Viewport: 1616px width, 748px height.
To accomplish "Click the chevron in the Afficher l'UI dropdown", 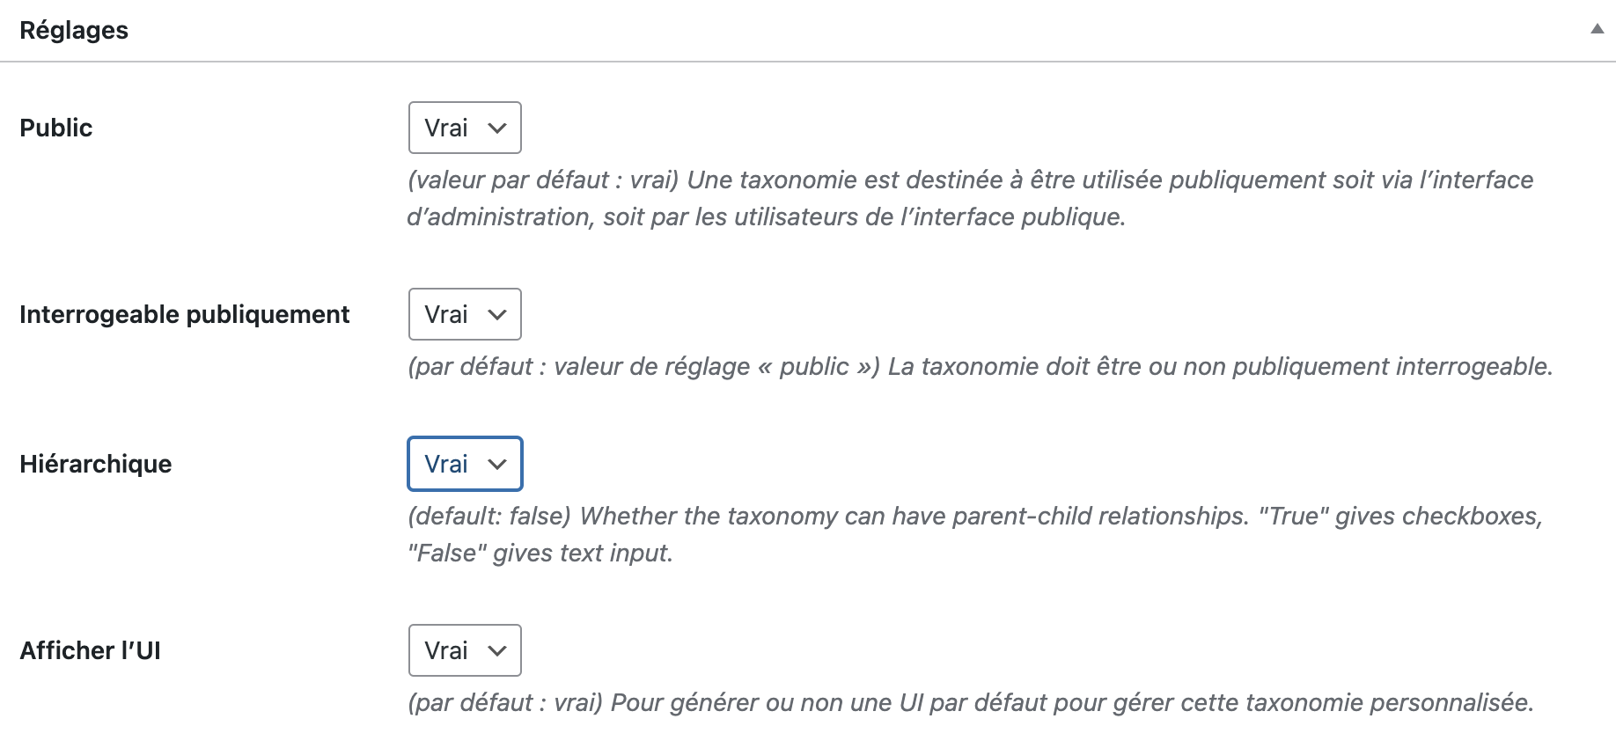I will (497, 651).
